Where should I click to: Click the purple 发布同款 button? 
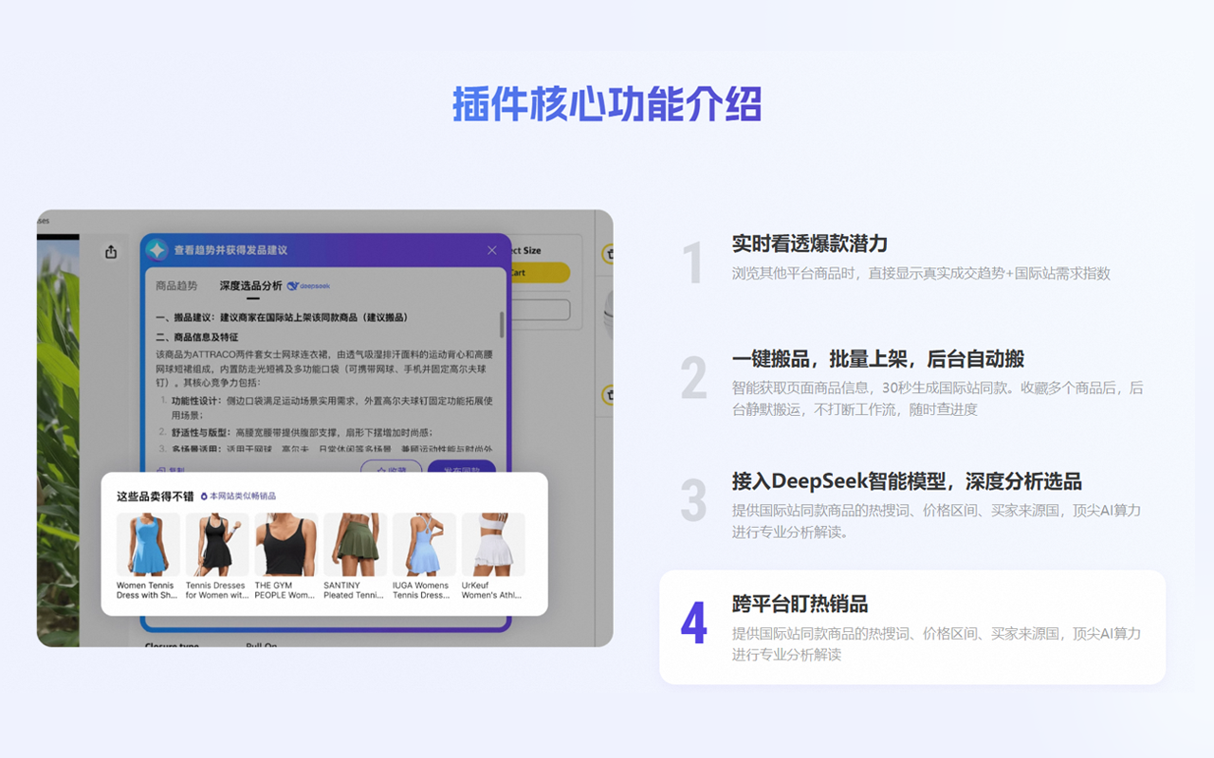[x=462, y=466]
